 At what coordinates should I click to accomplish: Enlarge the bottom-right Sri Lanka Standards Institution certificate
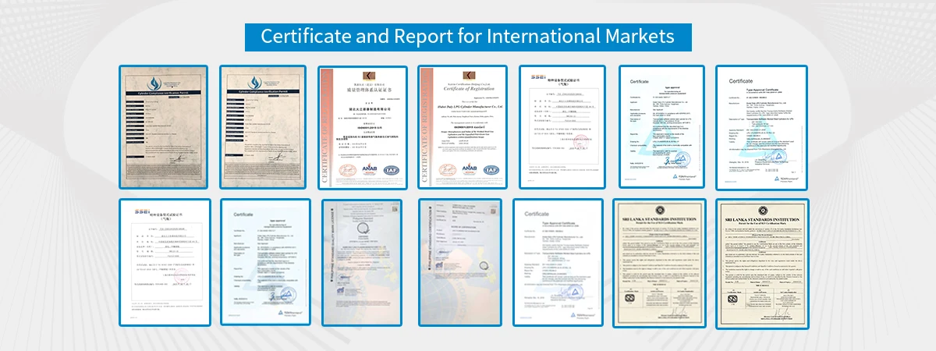(x=761, y=262)
